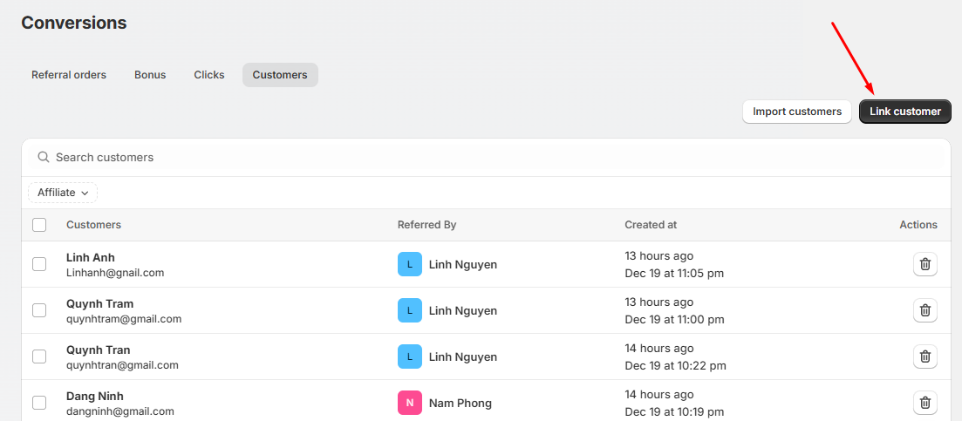The height and width of the screenshot is (421, 962).
Task: Click trash icon for Quynh Tram
Action: point(924,310)
